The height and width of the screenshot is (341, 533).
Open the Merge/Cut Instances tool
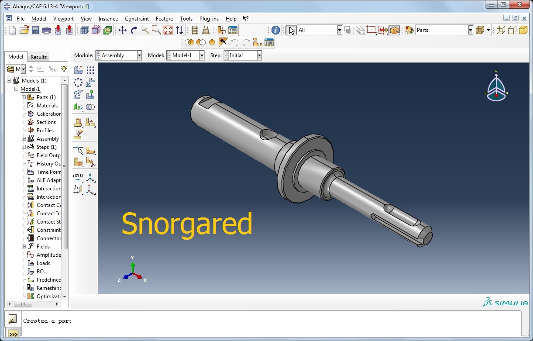(x=90, y=107)
